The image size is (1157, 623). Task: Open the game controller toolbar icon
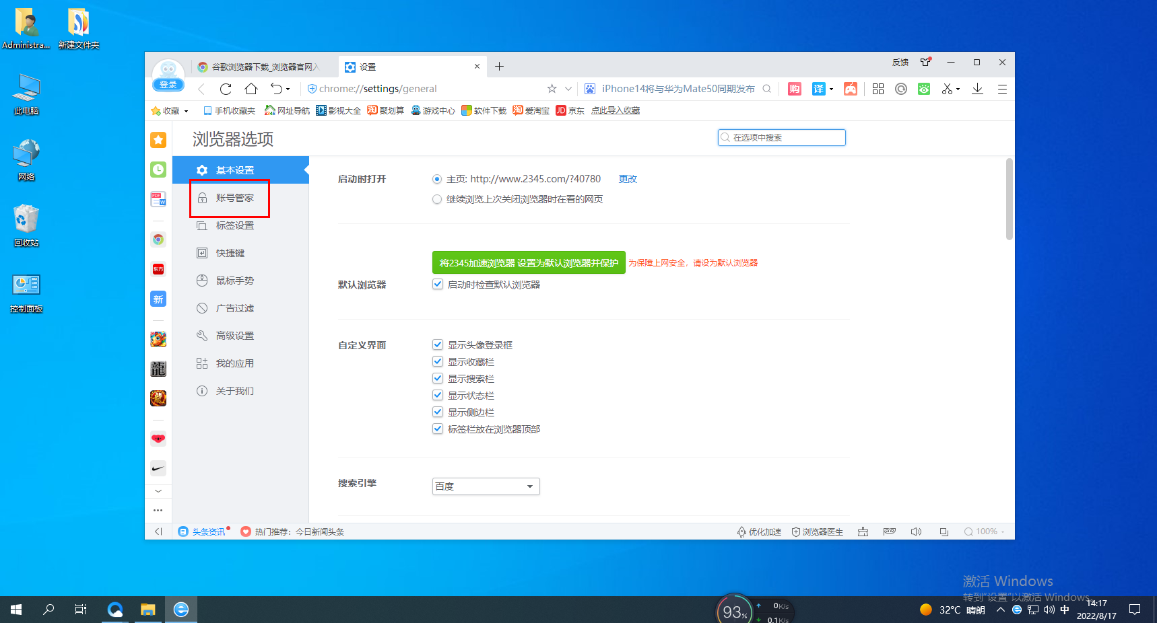[x=851, y=89]
